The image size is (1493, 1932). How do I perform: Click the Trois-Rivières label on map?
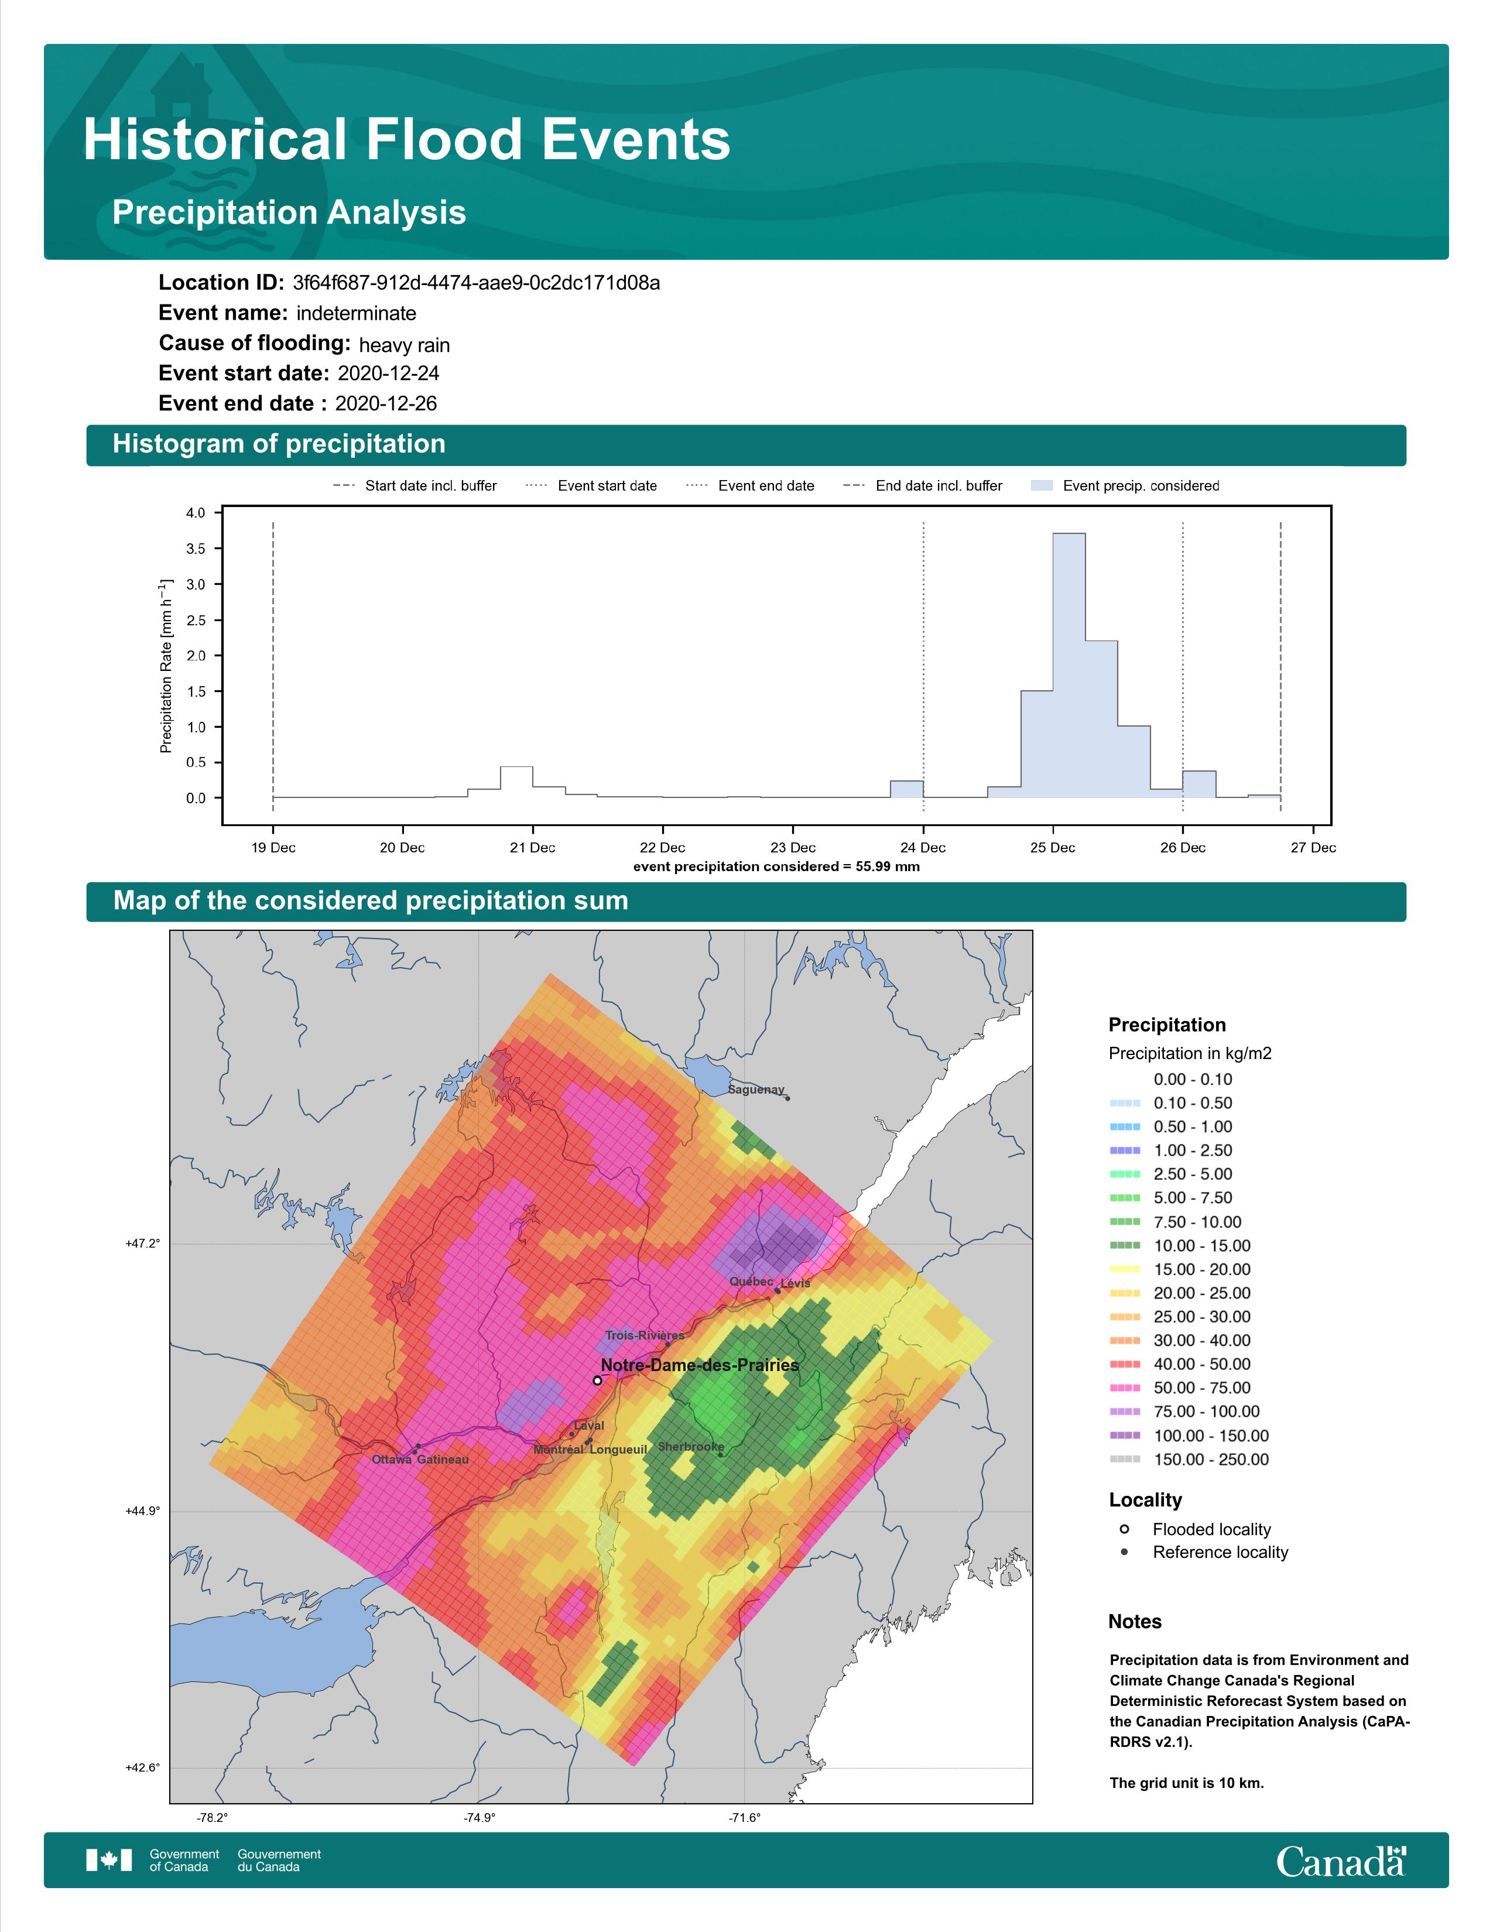coord(645,1335)
